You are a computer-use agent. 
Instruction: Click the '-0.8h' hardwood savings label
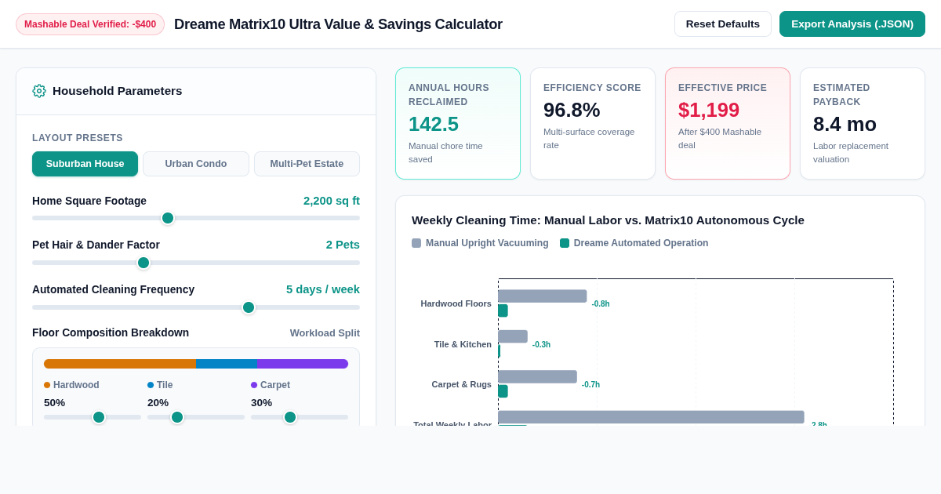(x=601, y=304)
